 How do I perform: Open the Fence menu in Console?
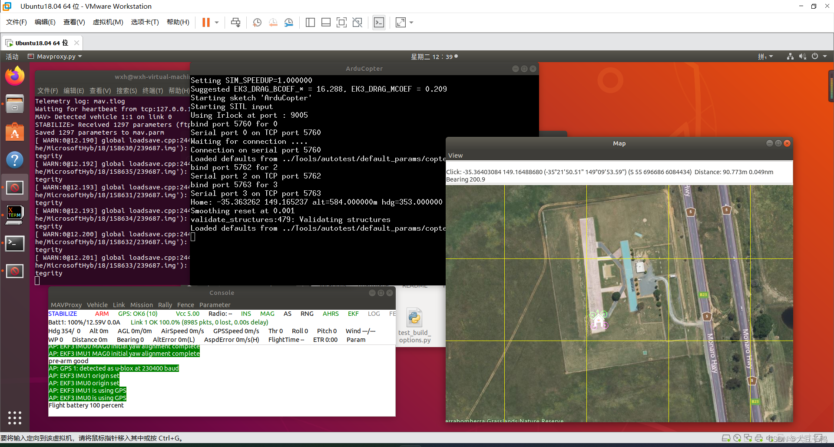point(185,305)
